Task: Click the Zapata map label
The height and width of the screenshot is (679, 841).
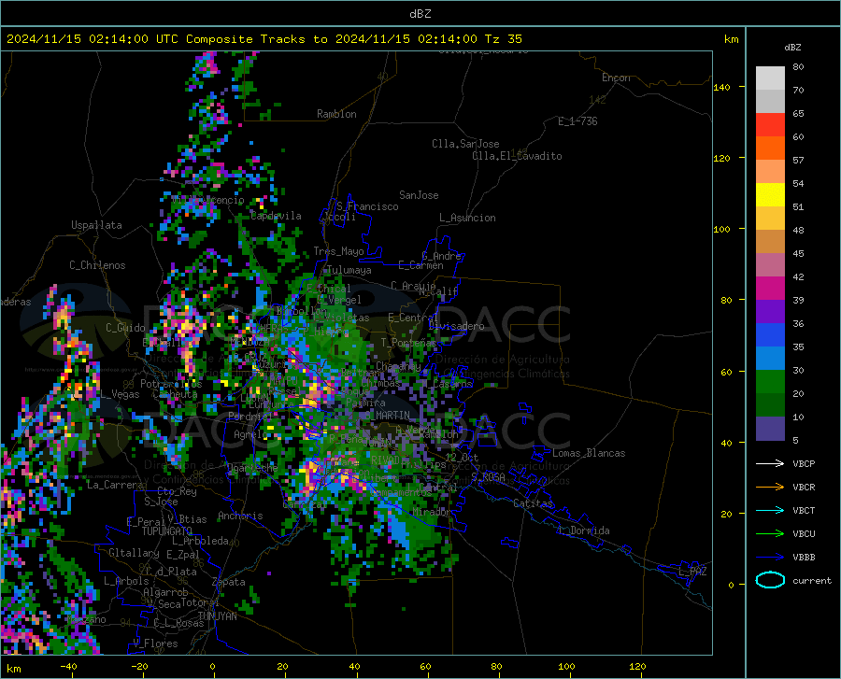Action: [229, 582]
